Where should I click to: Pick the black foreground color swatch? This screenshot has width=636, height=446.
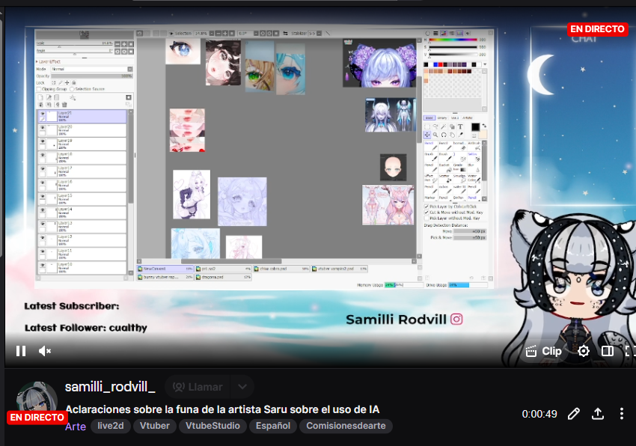(476, 127)
